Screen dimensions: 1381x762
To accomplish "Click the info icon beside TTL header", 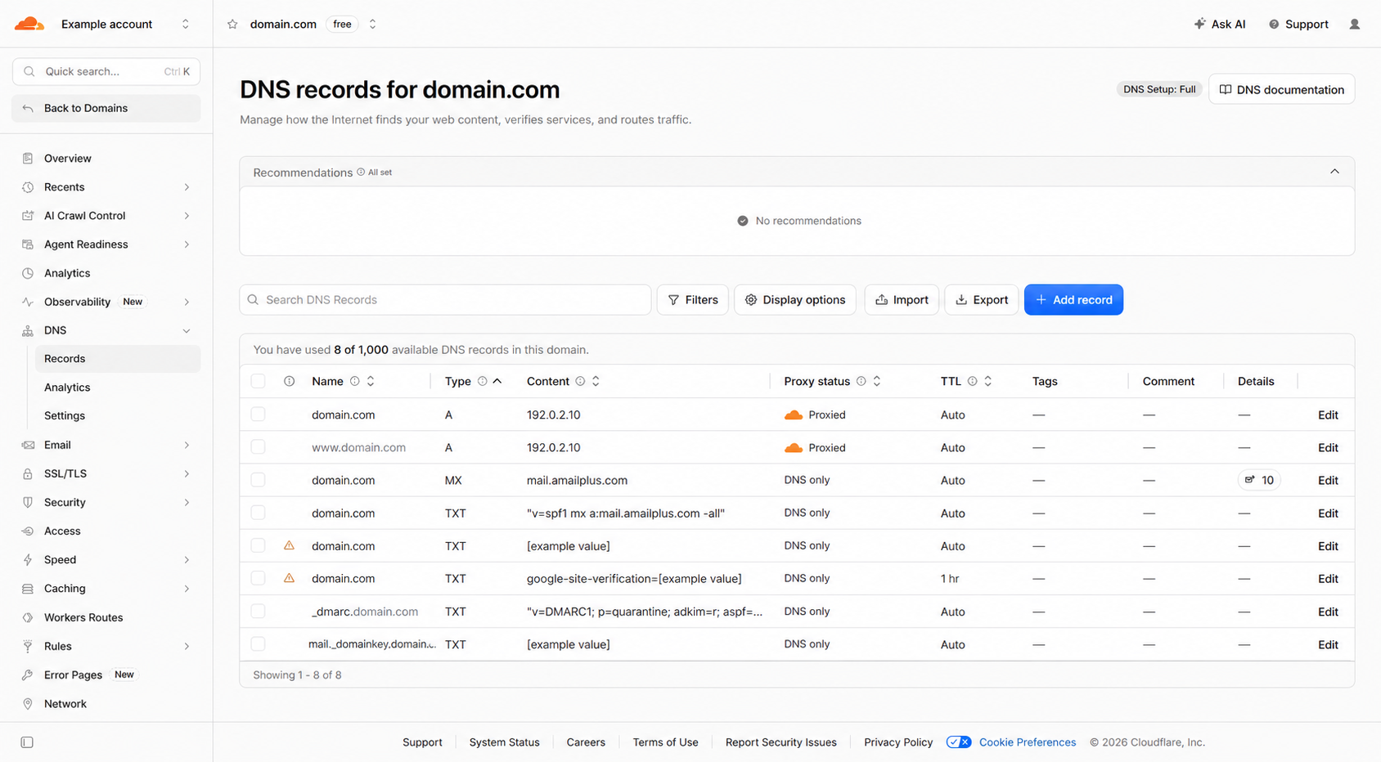I will [972, 381].
